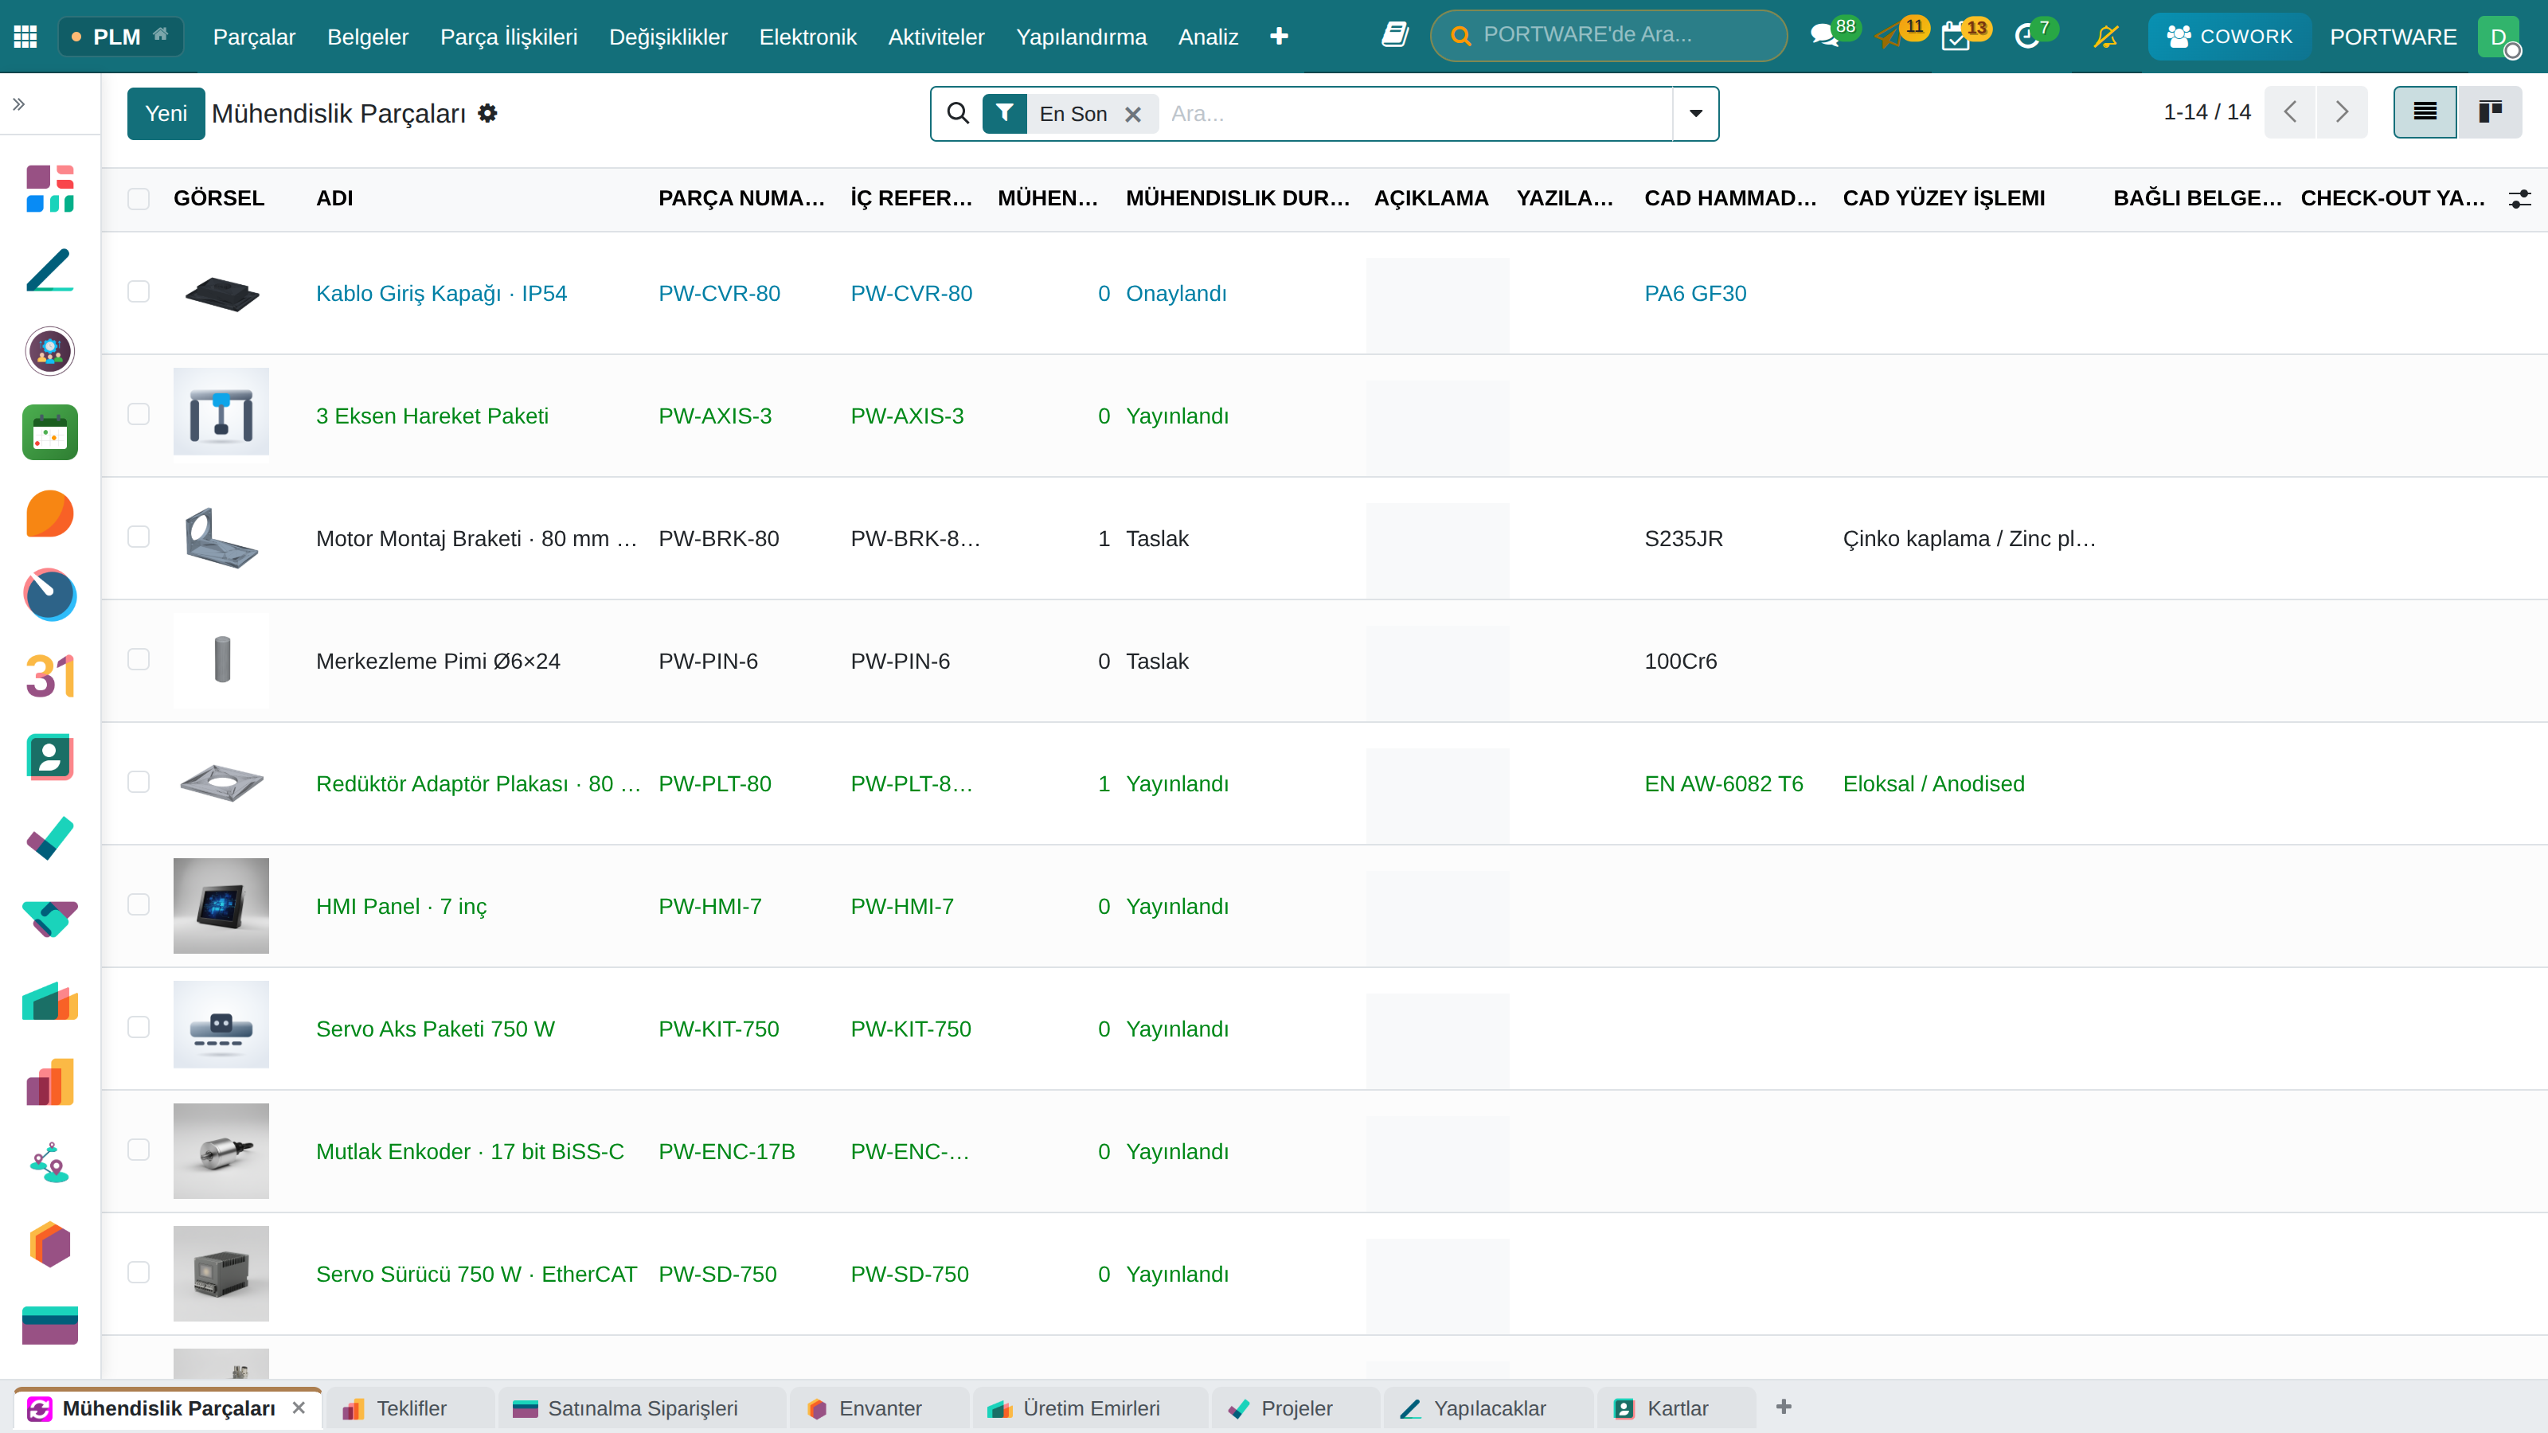
Task: Click the gear icon beside Mühendislik Parçaları
Action: click(487, 114)
